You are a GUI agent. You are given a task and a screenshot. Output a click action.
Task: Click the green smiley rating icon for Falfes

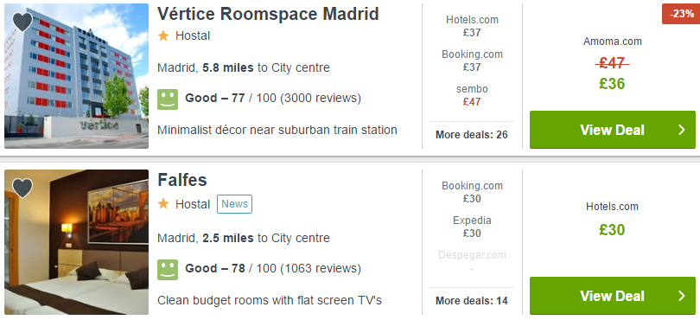[x=168, y=270]
